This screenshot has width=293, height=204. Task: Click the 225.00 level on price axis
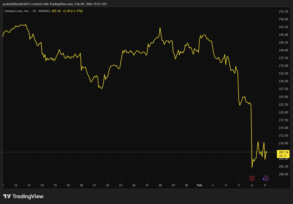pos(283,97)
